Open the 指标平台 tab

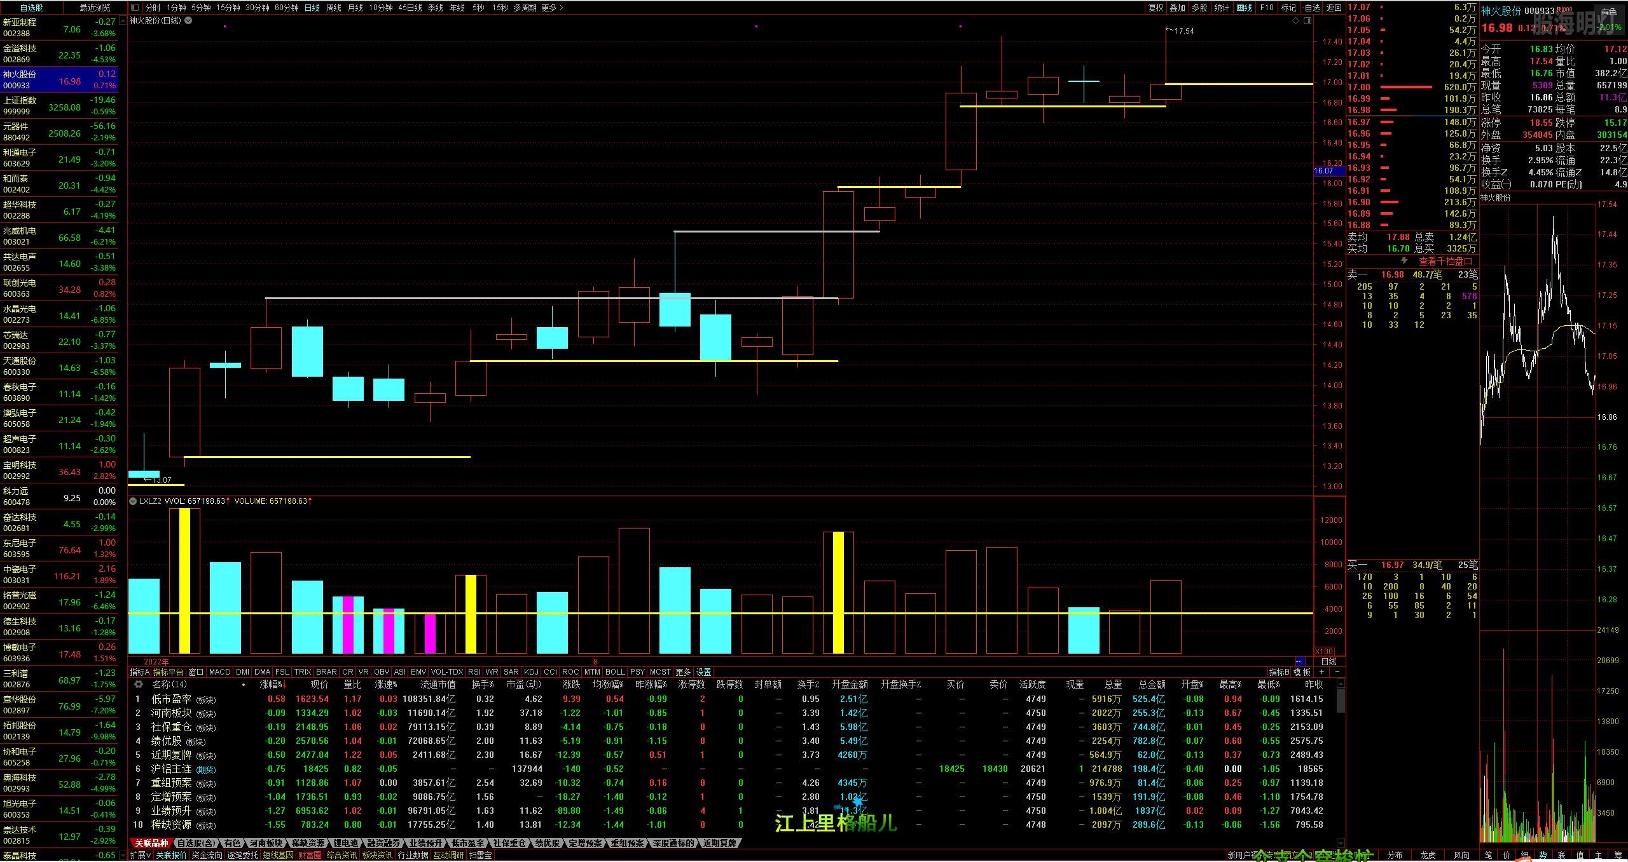(169, 672)
